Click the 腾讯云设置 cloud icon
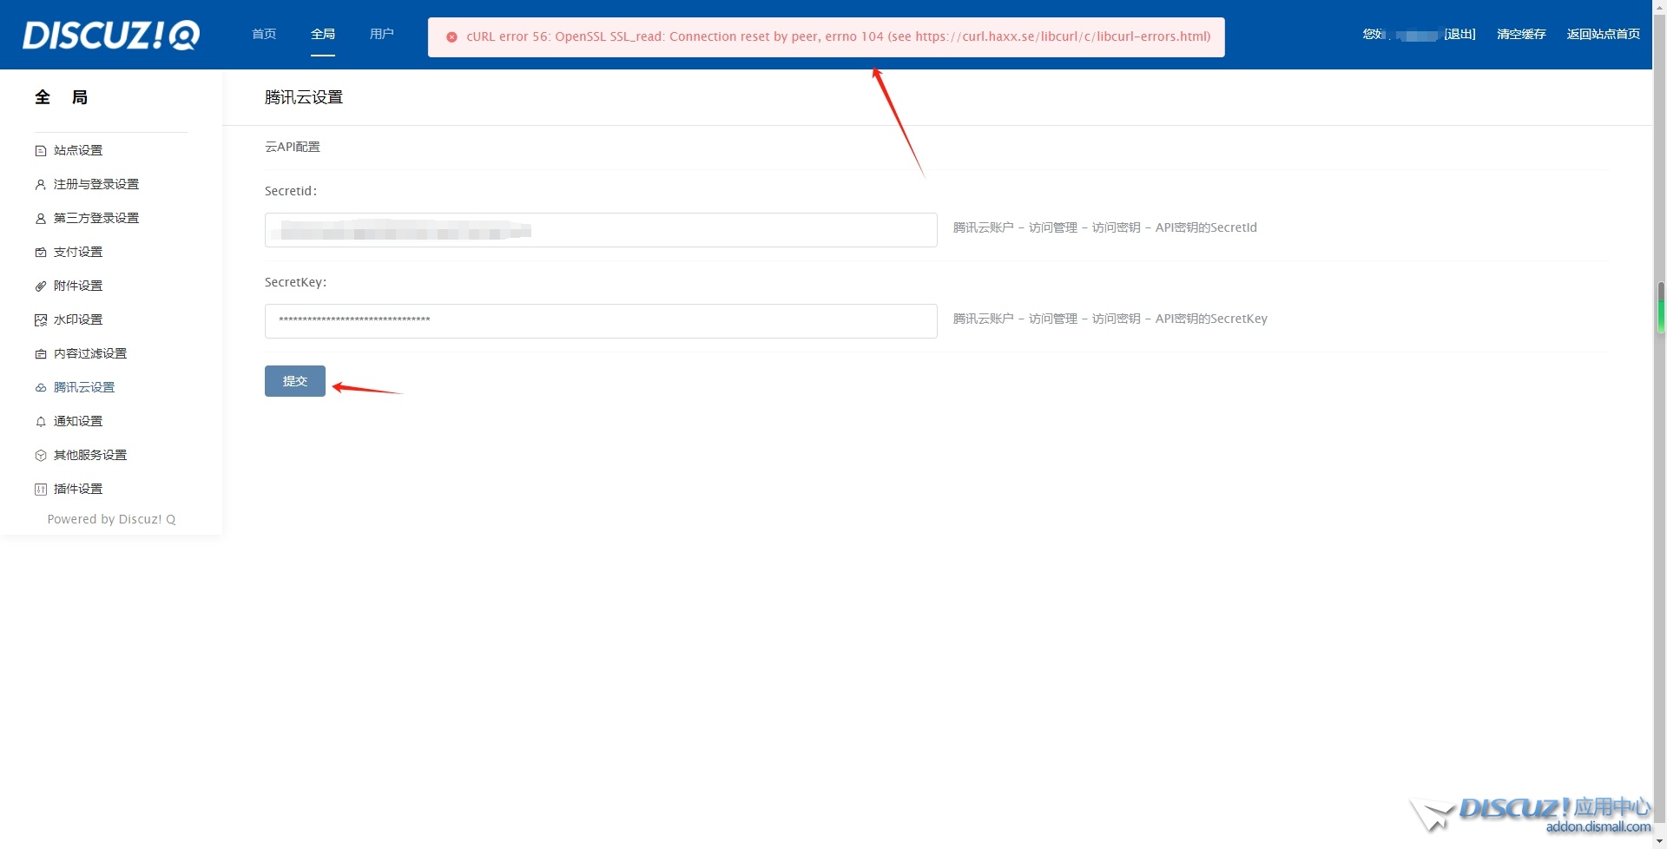Viewport: 1667px width, 849px height. click(x=40, y=388)
